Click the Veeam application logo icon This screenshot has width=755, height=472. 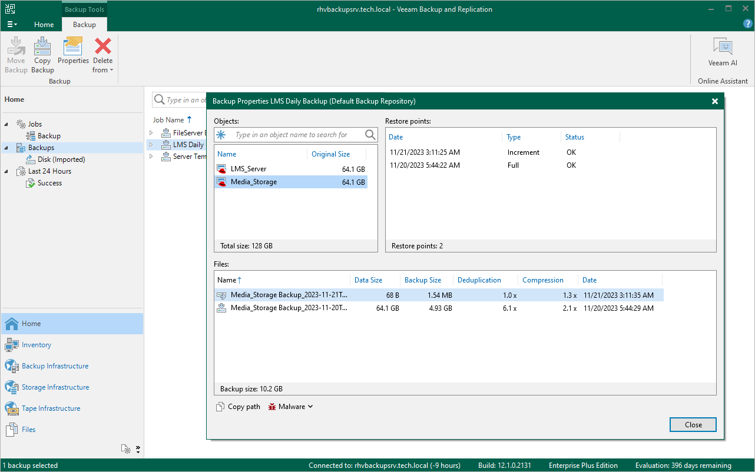click(x=10, y=9)
